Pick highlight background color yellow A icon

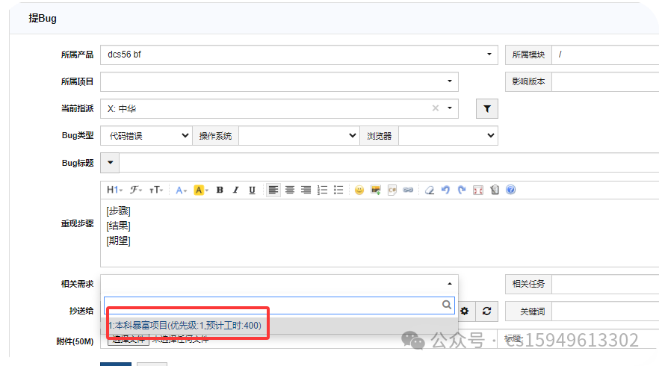pyautogui.click(x=200, y=190)
